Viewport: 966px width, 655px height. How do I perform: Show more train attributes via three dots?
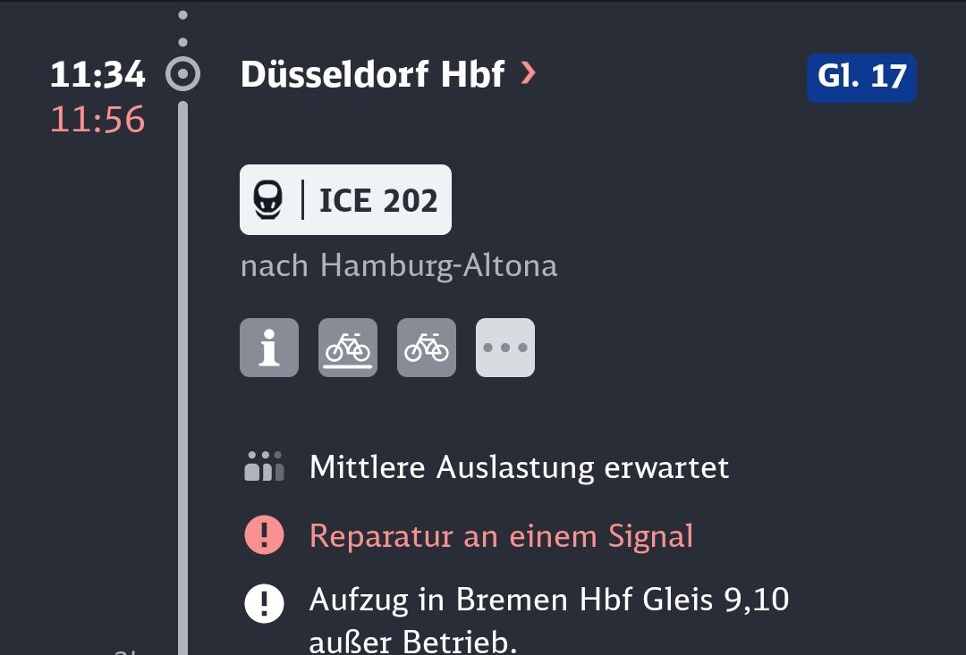[505, 348]
